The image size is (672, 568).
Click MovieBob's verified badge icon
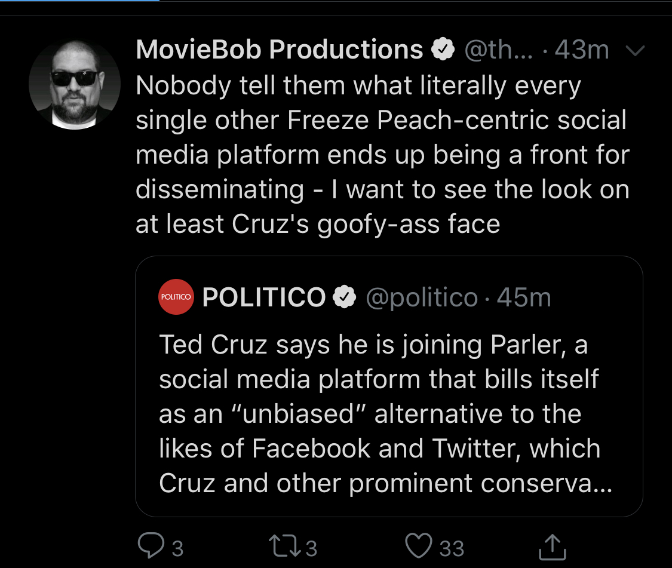point(443,50)
